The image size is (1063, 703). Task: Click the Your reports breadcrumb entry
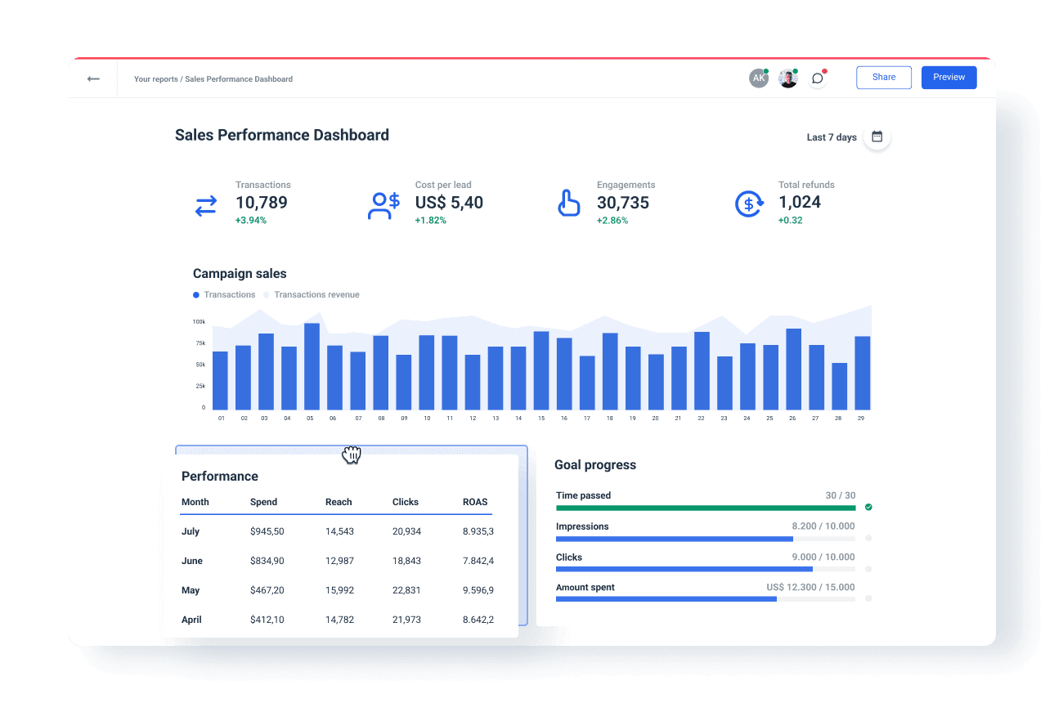[x=155, y=78]
